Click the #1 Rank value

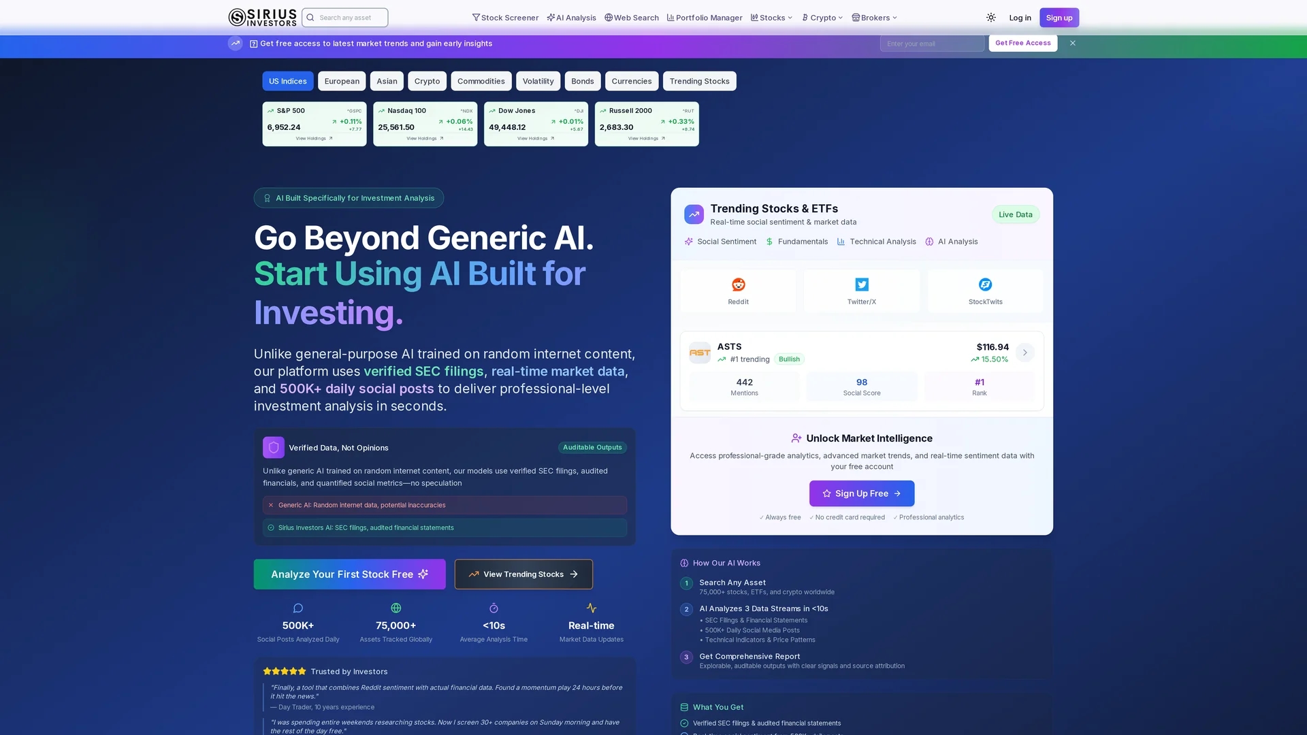pos(980,382)
